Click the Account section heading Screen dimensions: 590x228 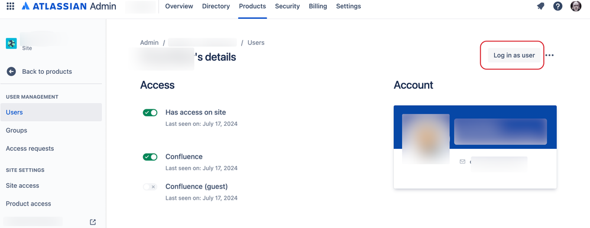pyautogui.click(x=413, y=85)
